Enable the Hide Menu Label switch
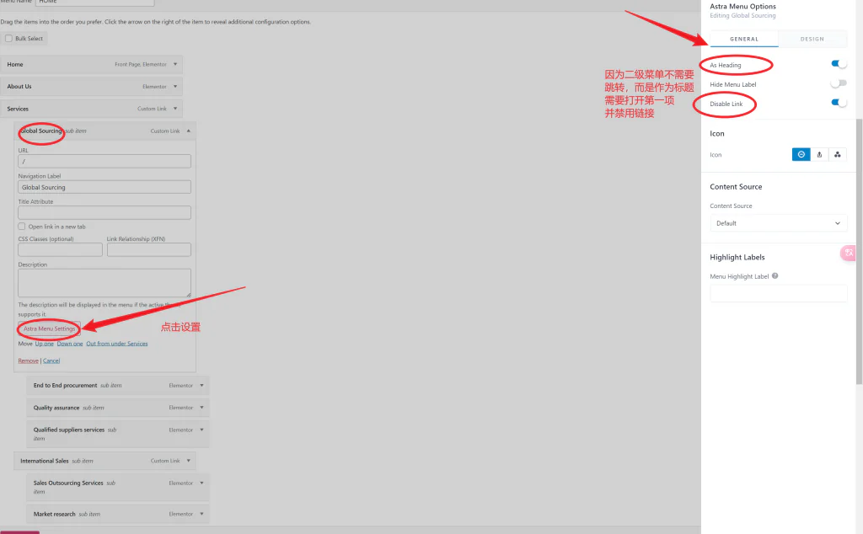The image size is (863, 534). point(839,83)
